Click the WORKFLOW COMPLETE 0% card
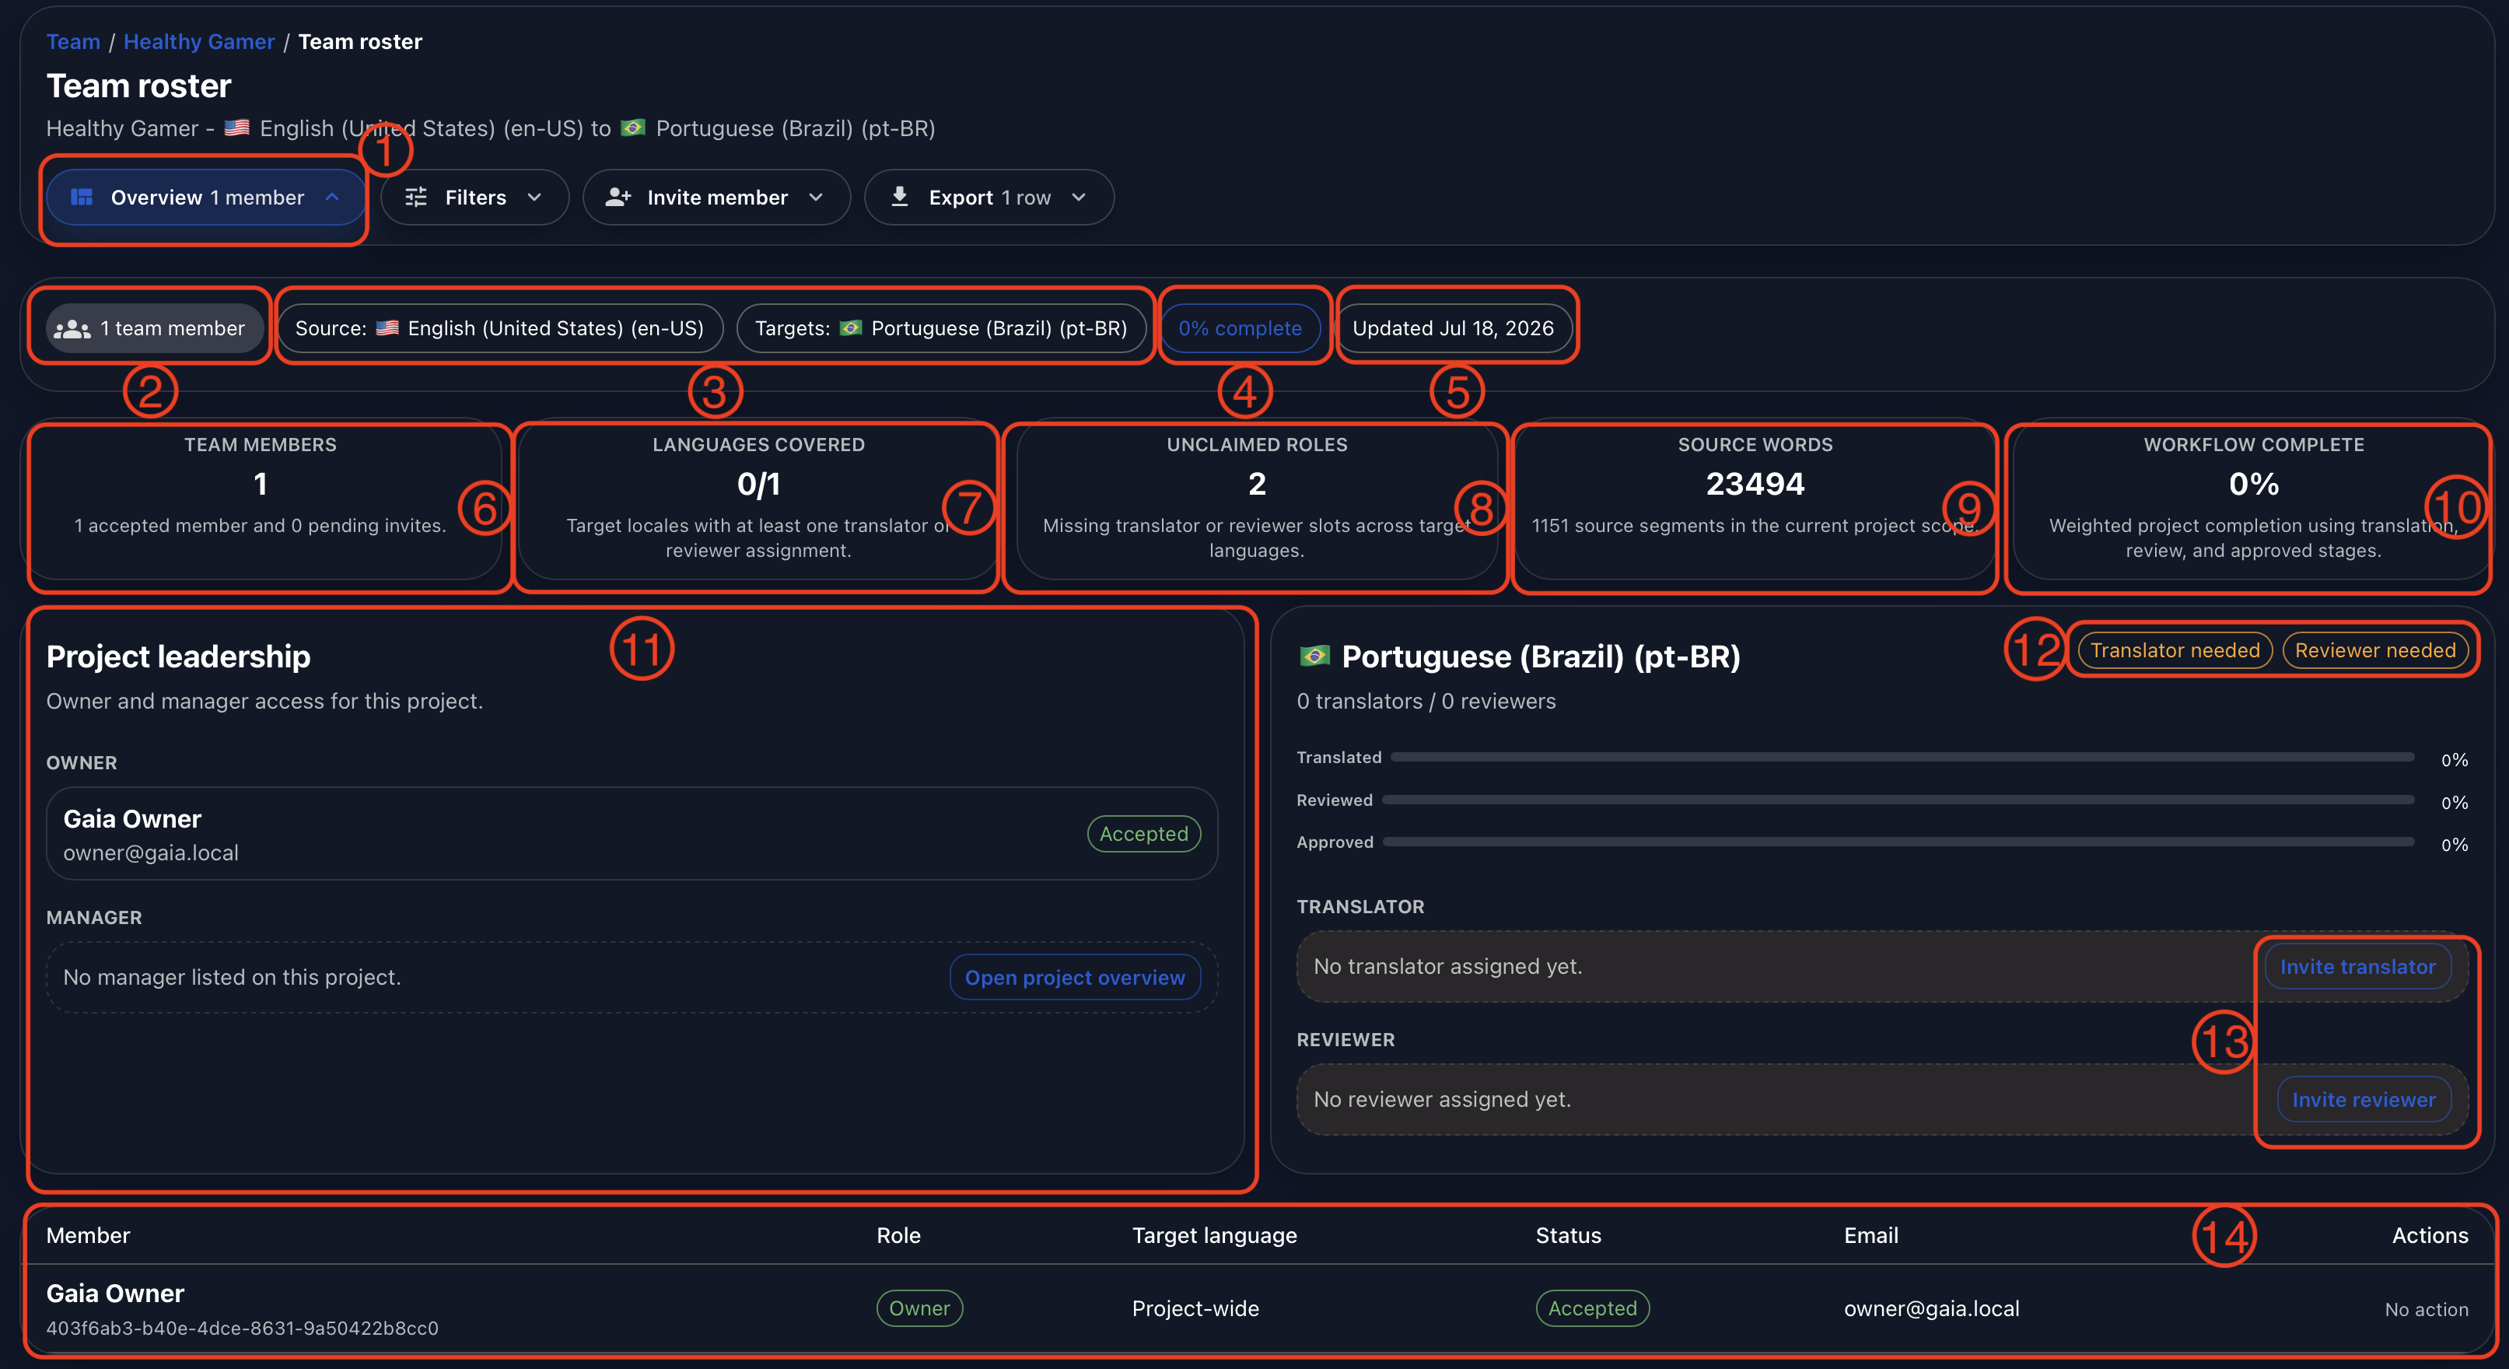Viewport: 2509px width, 1369px height. tap(2253, 499)
